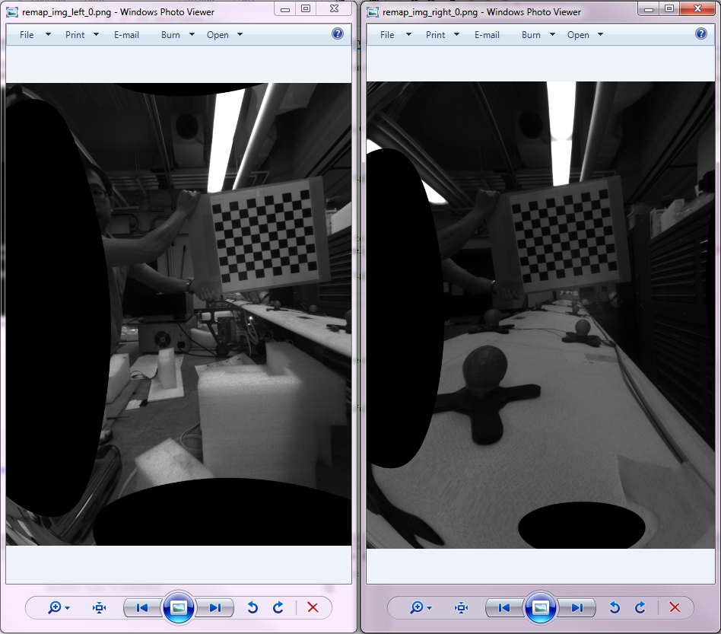This screenshot has height=634, width=721.
Task: Click the left remapped checkerboard image
Action: (179, 314)
